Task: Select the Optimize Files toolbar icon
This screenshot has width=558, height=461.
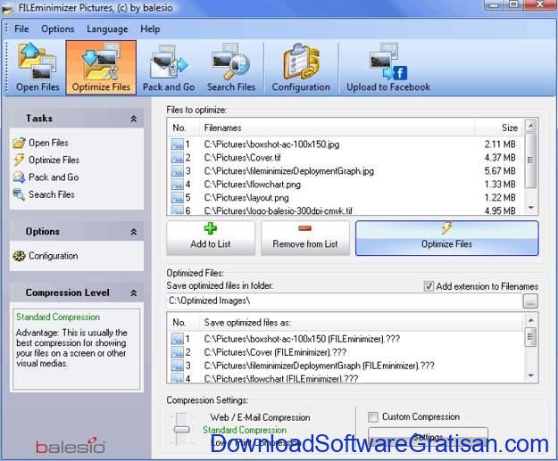Action: click(101, 67)
